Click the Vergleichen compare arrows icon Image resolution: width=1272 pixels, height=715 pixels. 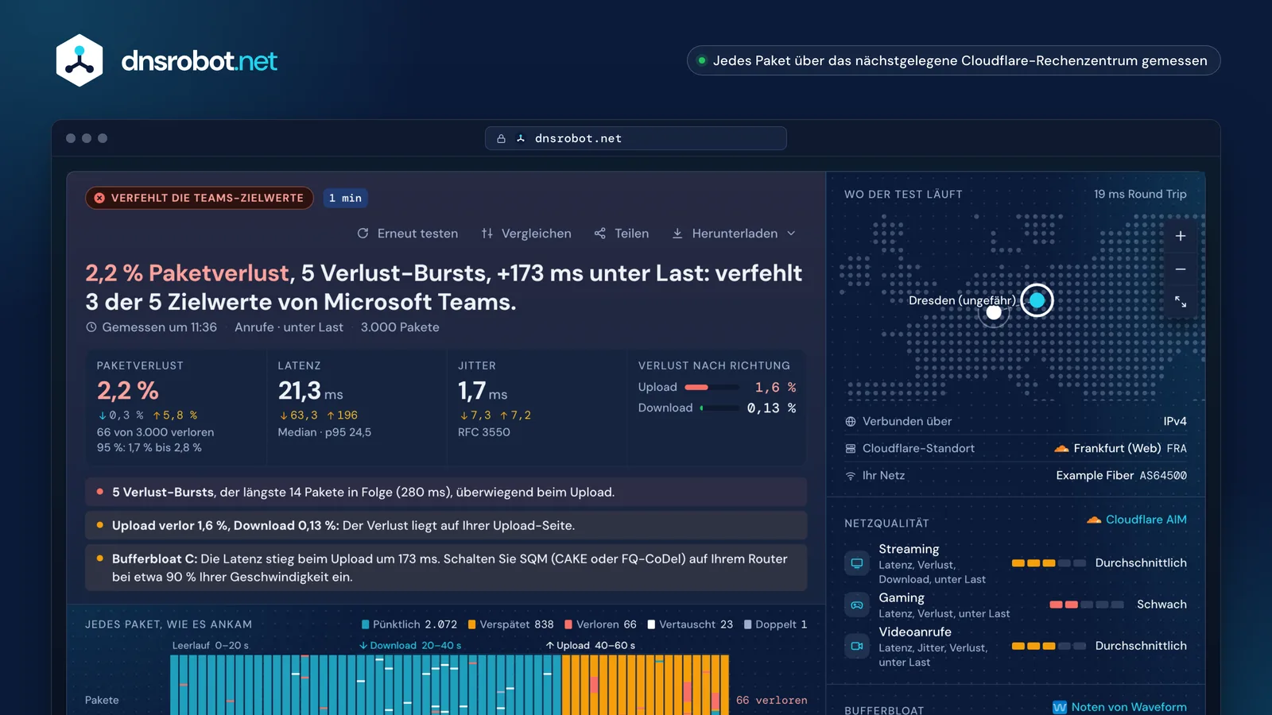[487, 234]
